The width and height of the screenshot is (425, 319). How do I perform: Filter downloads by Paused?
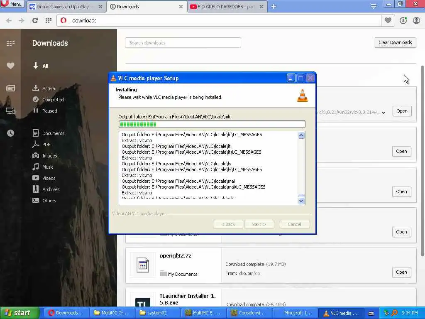[45, 110]
